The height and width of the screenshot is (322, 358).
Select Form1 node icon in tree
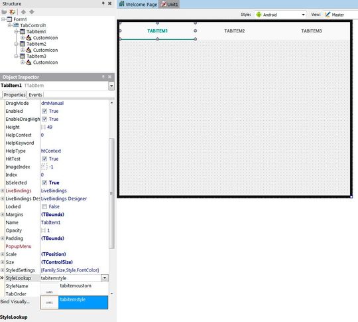tap(9, 19)
